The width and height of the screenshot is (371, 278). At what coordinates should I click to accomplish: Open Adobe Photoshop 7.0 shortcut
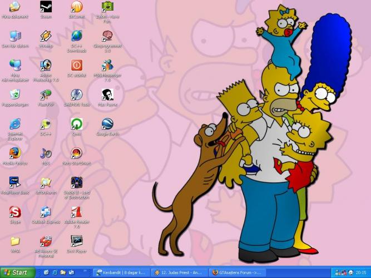click(x=46, y=66)
